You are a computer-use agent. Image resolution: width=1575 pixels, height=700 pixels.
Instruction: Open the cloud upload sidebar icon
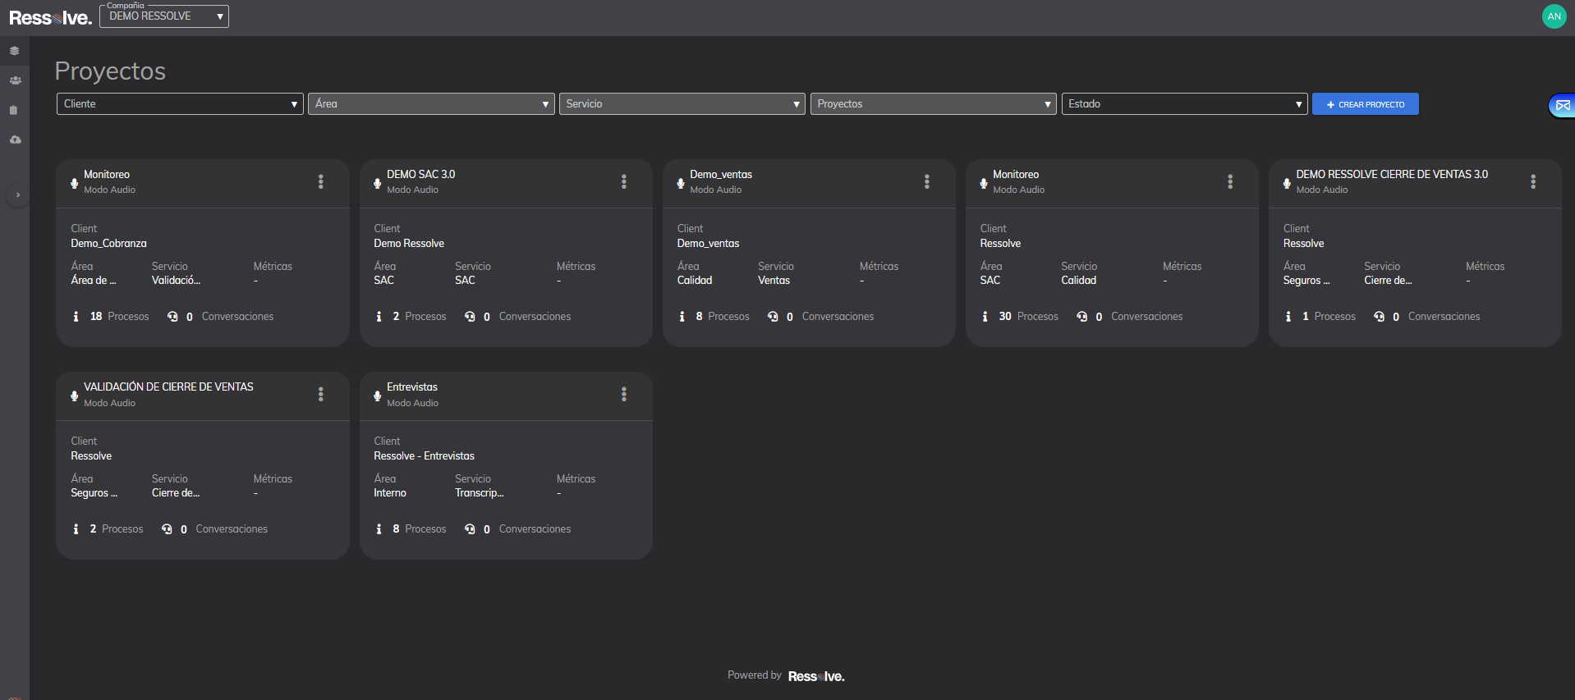15,140
